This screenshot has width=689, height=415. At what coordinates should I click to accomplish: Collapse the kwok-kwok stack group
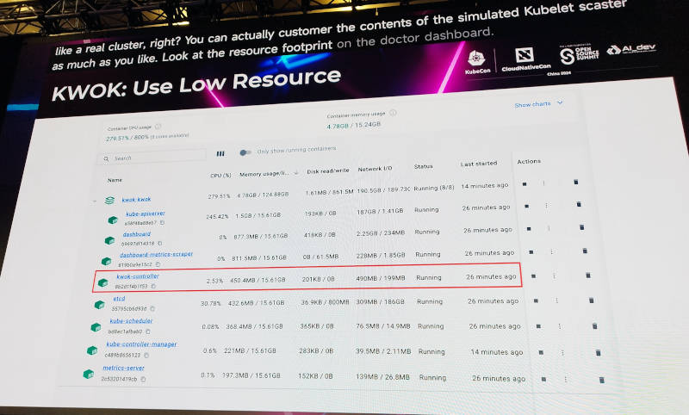[x=94, y=201]
